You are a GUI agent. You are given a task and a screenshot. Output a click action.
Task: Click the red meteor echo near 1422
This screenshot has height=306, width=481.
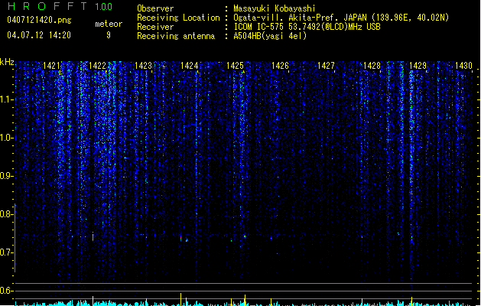point(93,236)
